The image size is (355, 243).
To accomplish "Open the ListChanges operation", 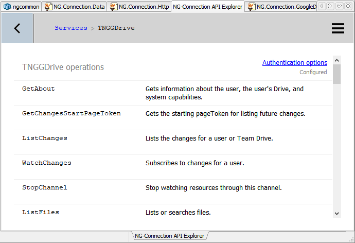I will tap(45, 138).
